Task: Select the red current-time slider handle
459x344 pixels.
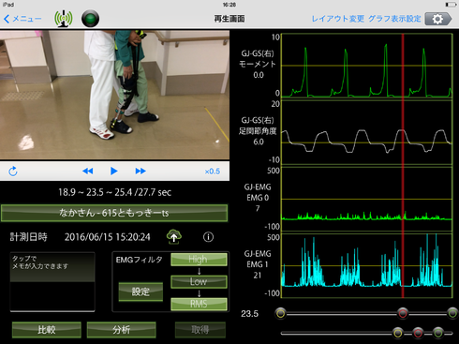Action: tap(403, 313)
